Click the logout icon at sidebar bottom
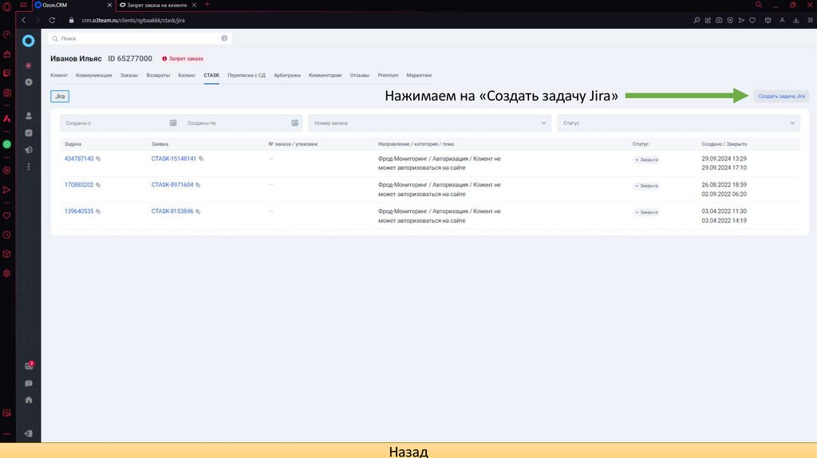817x458 pixels. pyautogui.click(x=29, y=433)
